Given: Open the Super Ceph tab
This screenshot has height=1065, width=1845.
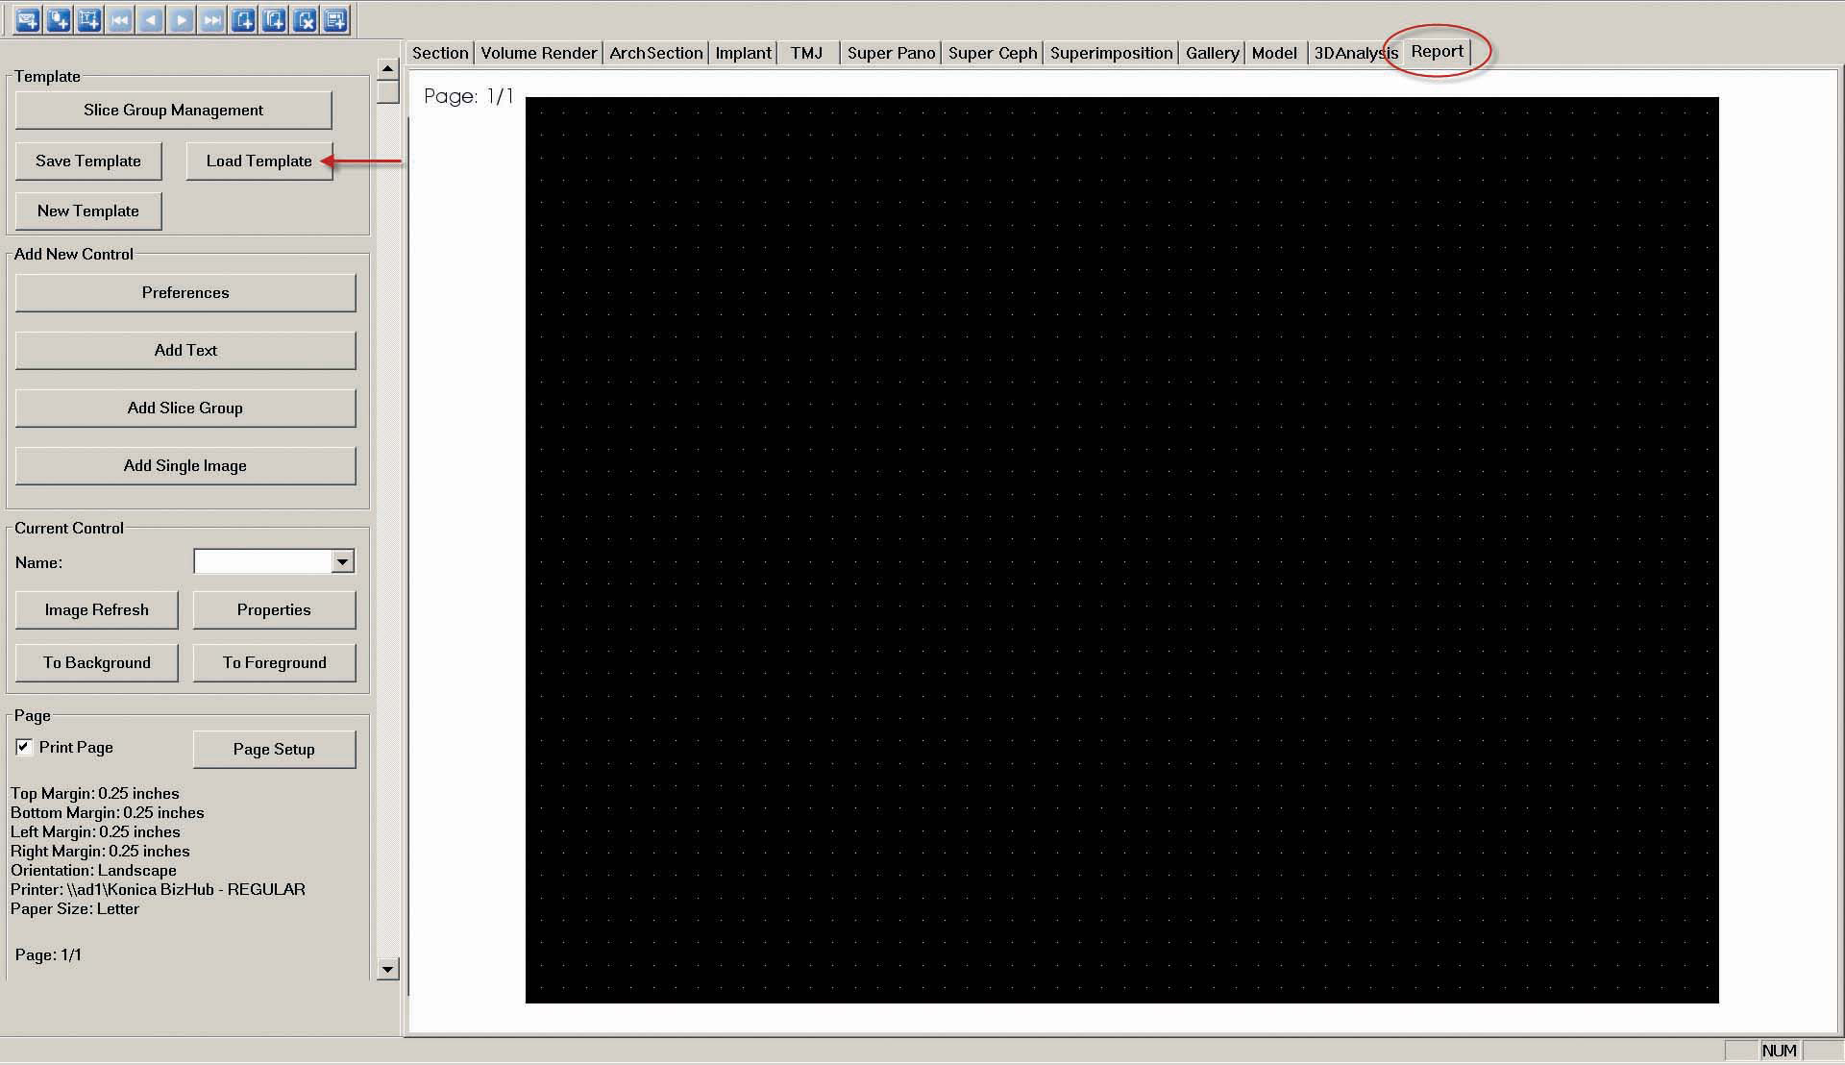Looking at the screenshot, I should (992, 53).
